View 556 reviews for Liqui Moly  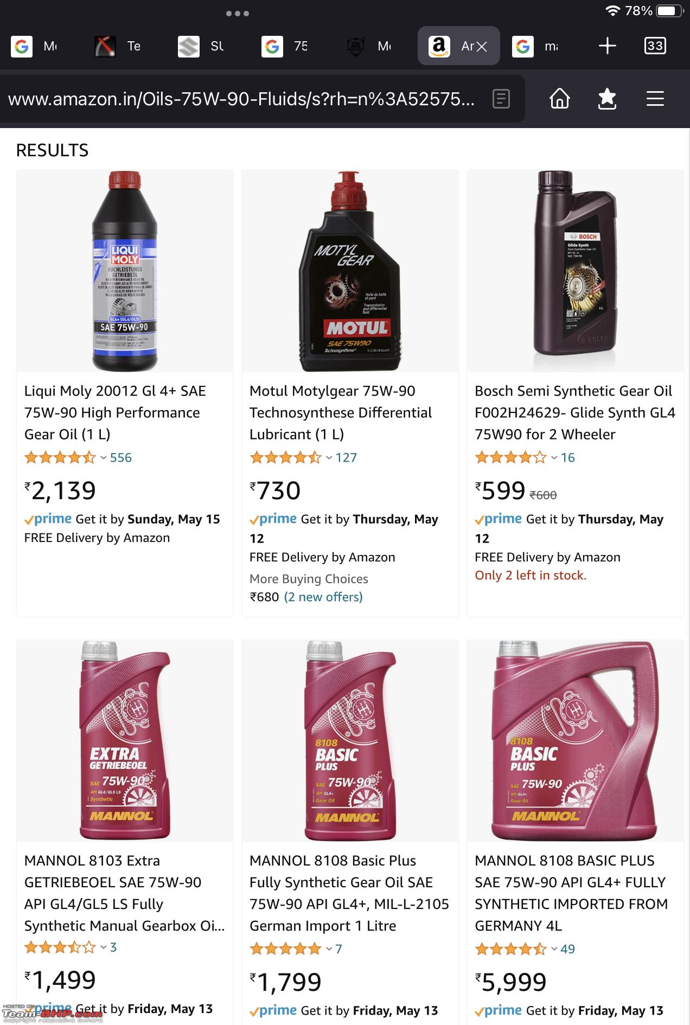click(120, 458)
